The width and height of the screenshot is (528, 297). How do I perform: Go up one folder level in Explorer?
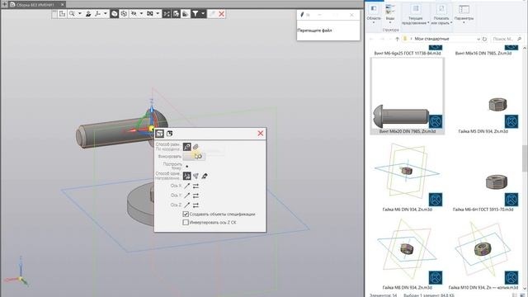point(398,39)
